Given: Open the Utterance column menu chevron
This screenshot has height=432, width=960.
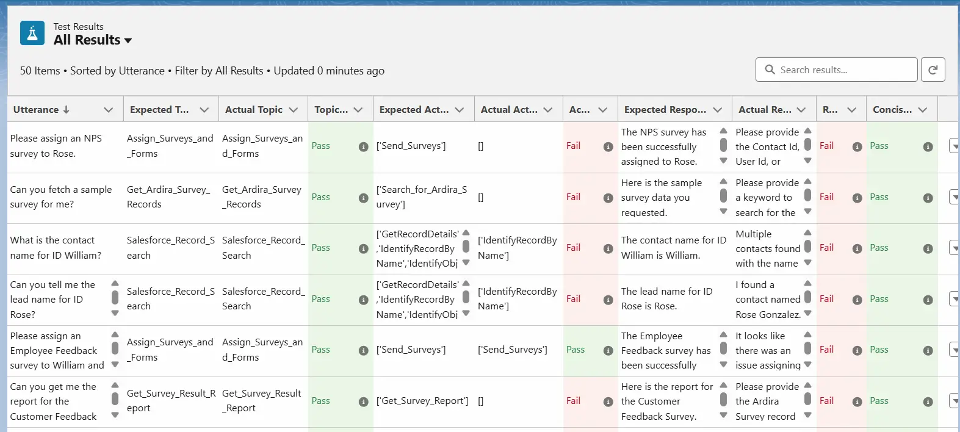Looking at the screenshot, I should pyautogui.click(x=109, y=110).
